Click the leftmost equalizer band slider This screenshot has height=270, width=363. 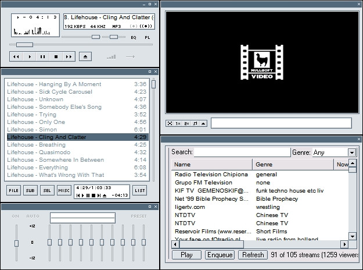point(49,242)
